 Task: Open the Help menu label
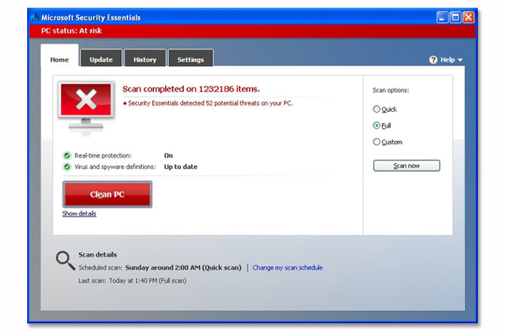tap(448, 60)
